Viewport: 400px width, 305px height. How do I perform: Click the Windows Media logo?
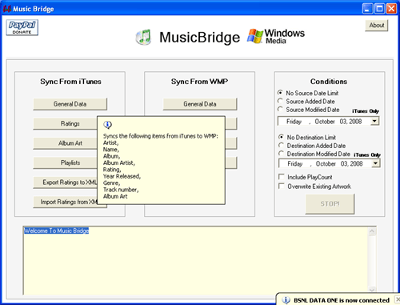click(276, 36)
